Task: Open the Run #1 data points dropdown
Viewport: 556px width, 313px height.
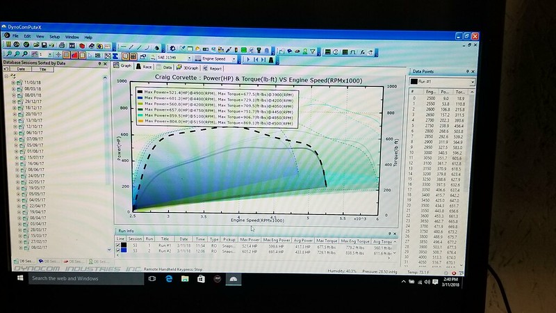Action: pyautogui.click(x=472, y=83)
